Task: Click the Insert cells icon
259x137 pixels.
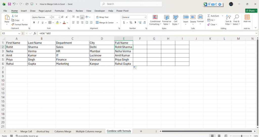Action: point(186,17)
